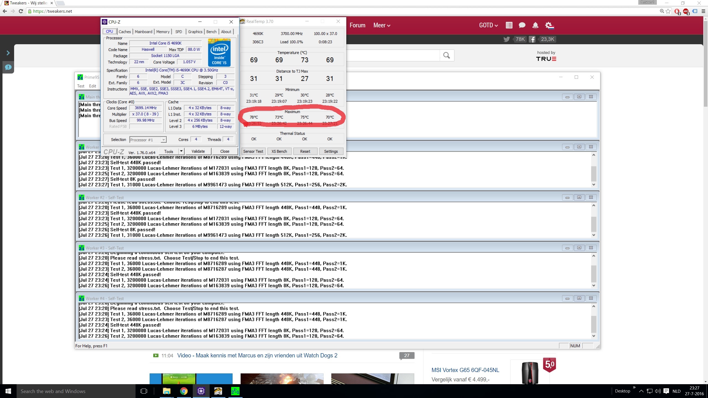Open the news list icon in Tweakers header
The height and width of the screenshot is (398, 708).
pos(509,25)
